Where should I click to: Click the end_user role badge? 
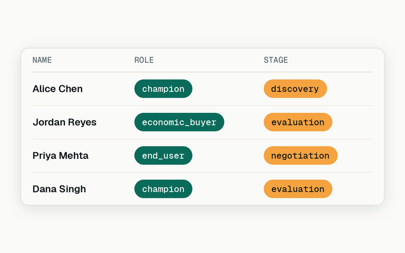coord(163,155)
